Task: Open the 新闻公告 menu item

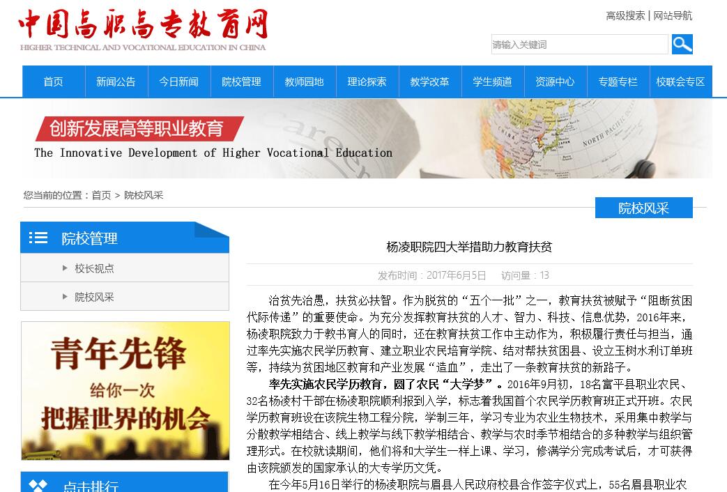Action: point(116,82)
